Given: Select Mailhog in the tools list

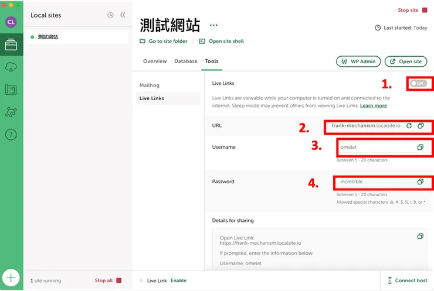Looking at the screenshot, I should (150, 85).
